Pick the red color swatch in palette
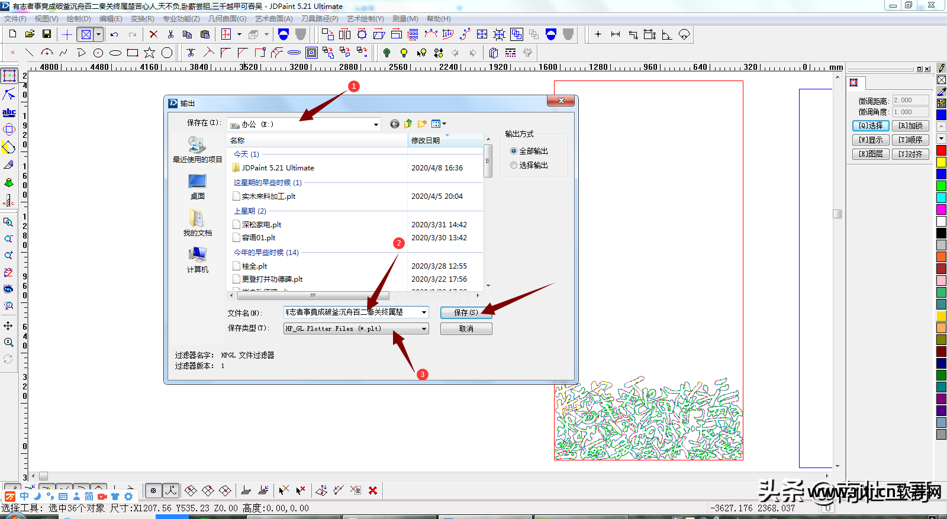The image size is (947, 519). point(941,150)
